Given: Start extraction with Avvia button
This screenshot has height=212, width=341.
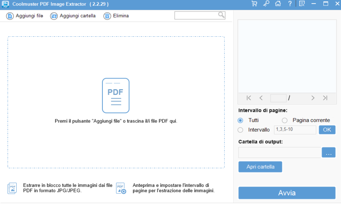Looking at the screenshot, I should click(287, 193).
